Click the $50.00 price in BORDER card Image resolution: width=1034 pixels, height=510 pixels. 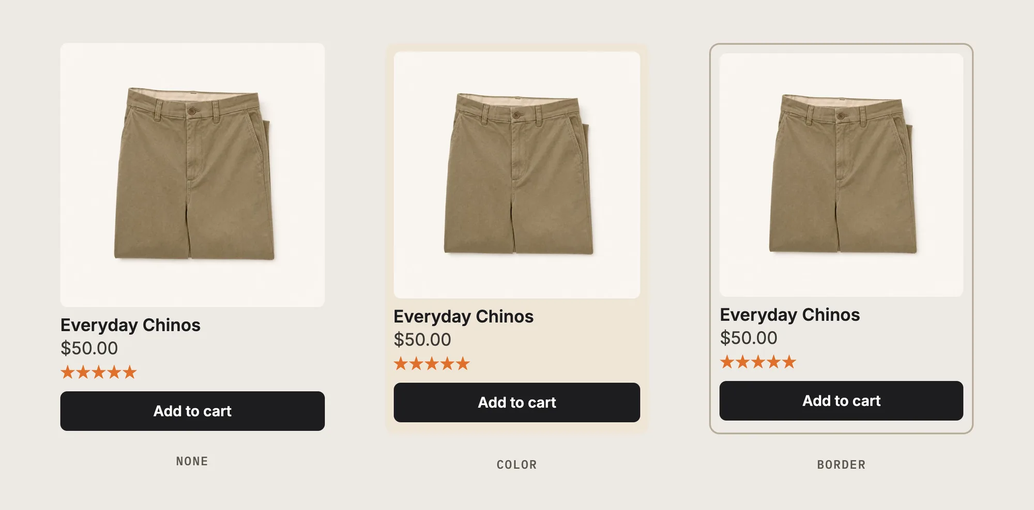tap(749, 338)
